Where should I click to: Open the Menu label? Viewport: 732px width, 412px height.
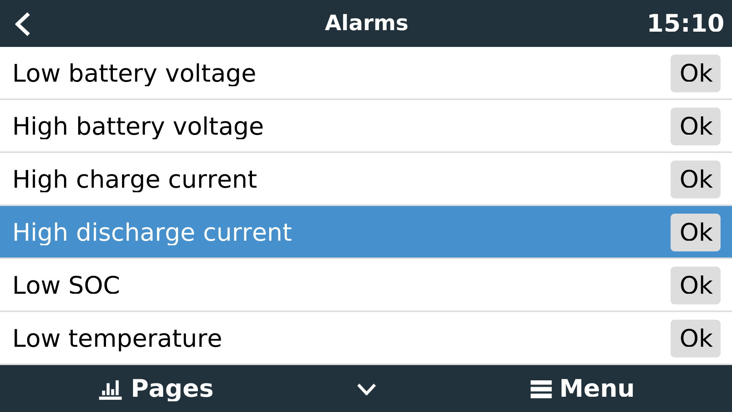(597, 389)
